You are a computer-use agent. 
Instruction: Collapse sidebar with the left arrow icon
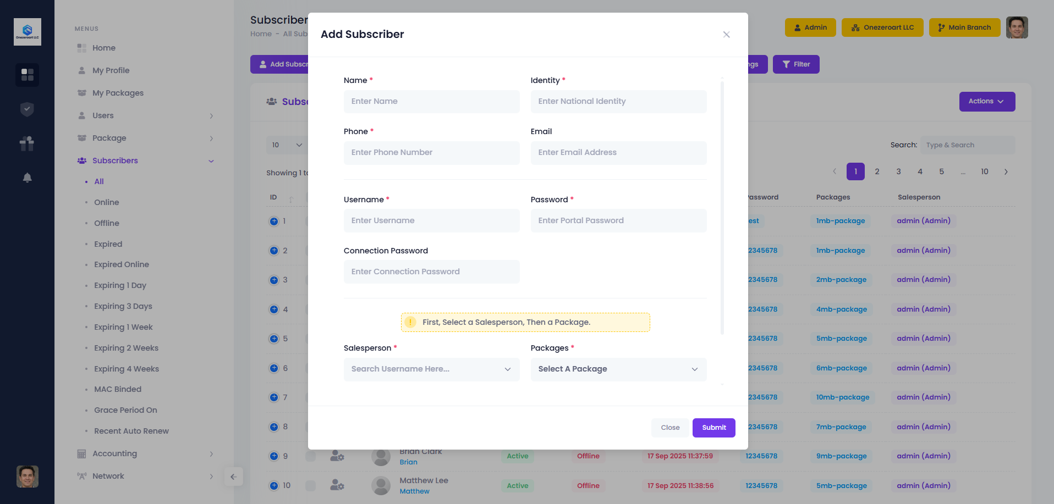pyautogui.click(x=233, y=477)
